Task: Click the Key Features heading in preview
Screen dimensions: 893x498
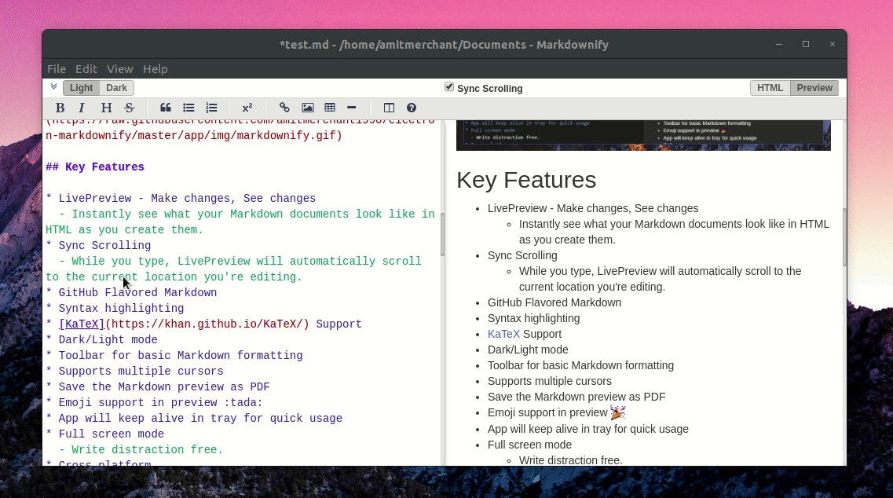Action: pos(526,180)
